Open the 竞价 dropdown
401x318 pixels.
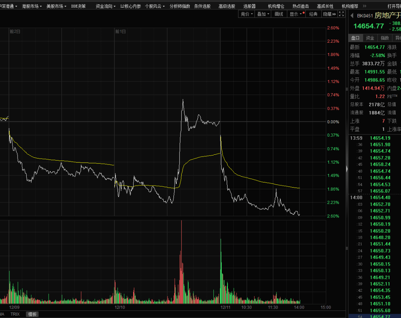247,14
